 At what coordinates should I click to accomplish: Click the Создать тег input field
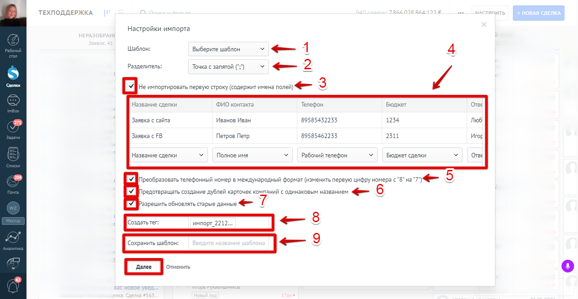click(229, 223)
